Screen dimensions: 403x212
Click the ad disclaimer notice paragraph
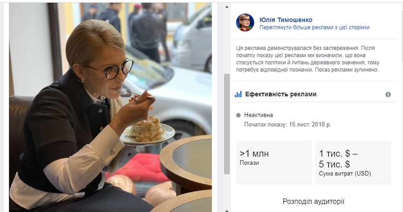click(x=308, y=59)
